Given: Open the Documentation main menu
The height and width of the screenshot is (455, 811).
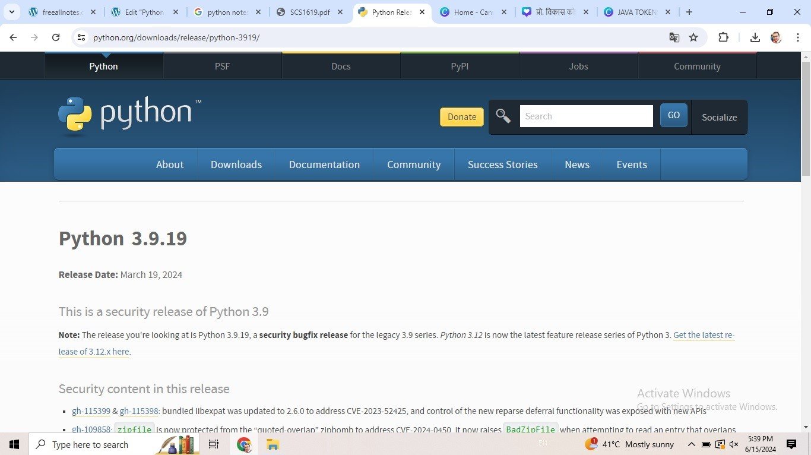Looking at the screenshot, I should pyautogui.click(x=324, y=165).
